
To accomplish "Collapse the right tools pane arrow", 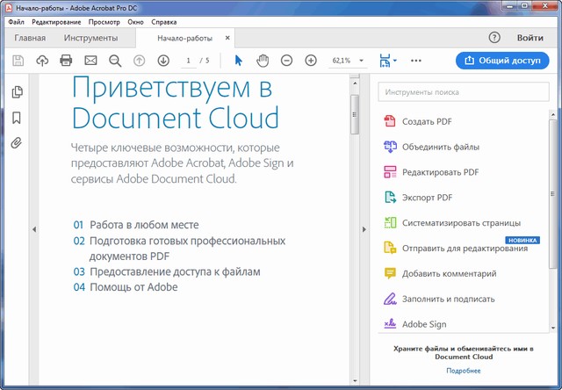I will (x=364, y=229).
